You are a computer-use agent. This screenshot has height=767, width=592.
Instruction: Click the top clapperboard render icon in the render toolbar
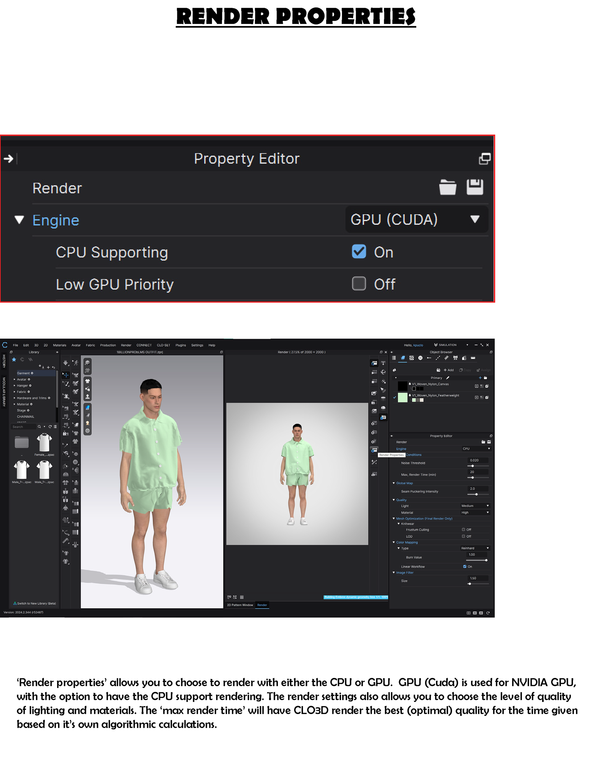(x=374, y=363)
